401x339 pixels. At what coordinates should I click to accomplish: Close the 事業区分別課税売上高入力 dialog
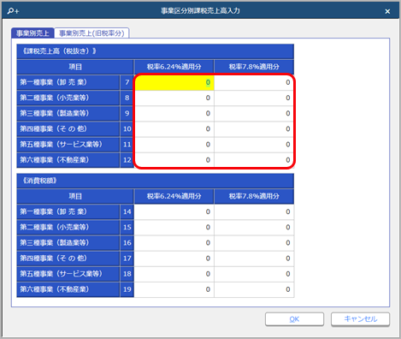(387, 11)
